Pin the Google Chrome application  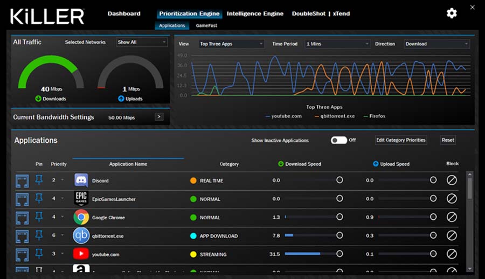coord(39,217)
